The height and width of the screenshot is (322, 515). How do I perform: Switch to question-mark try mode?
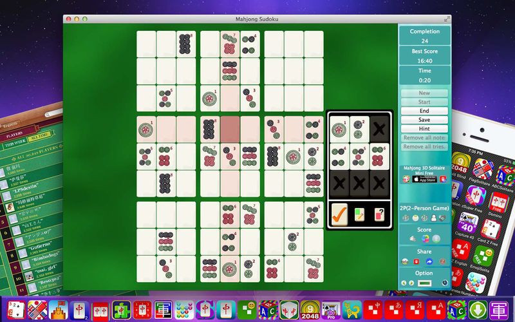[379, 214]
